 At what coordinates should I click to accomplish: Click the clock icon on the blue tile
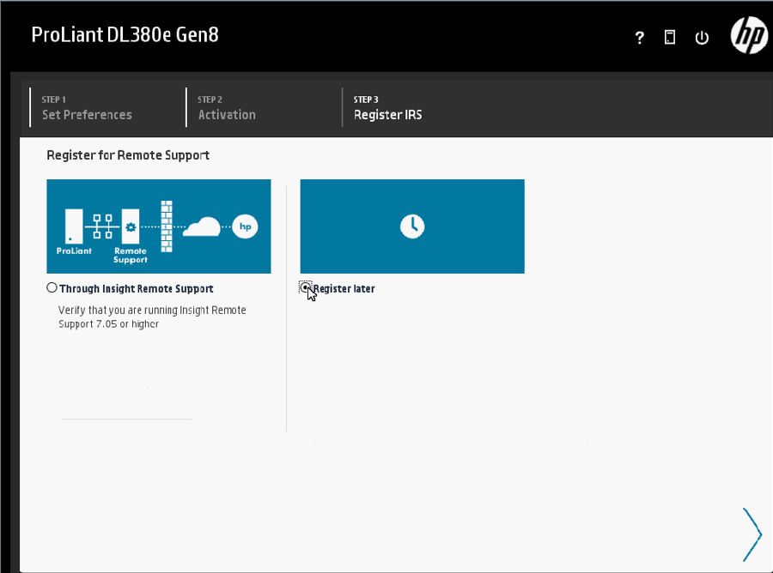coord(412,226)
